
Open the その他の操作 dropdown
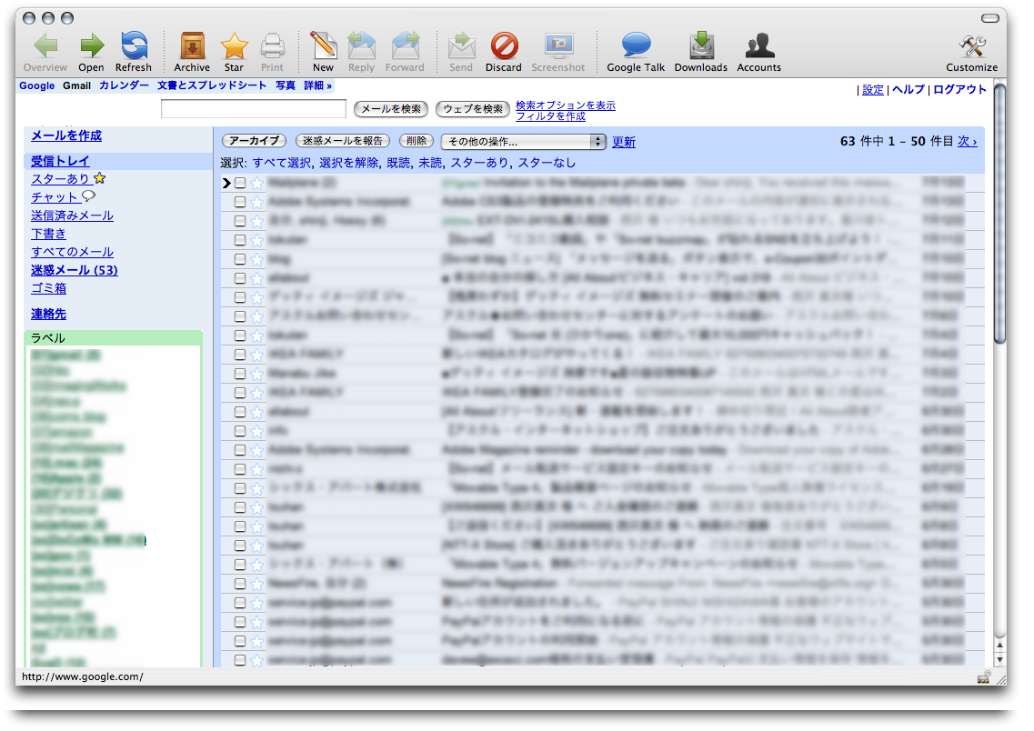[x=523, y=142]
